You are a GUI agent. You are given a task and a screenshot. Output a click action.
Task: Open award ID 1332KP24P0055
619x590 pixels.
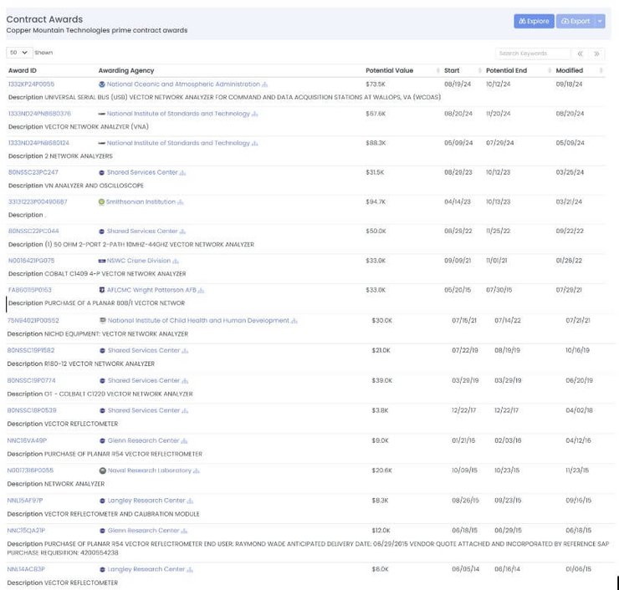[31, 84]
